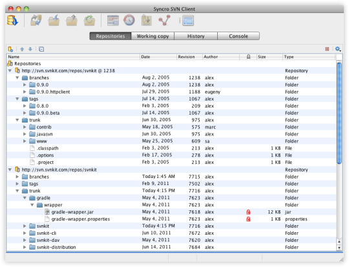Select the svnkit-dav folder row
This screenshot has height=267, width=349.
[x=171, y=241]
